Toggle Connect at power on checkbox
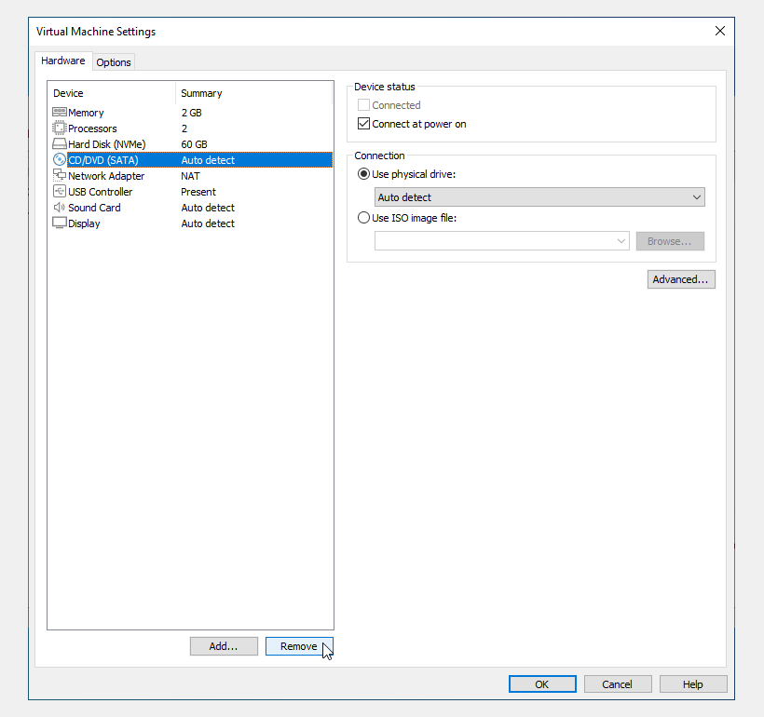This screenshot has width=764, height=717. pos(363,124)
